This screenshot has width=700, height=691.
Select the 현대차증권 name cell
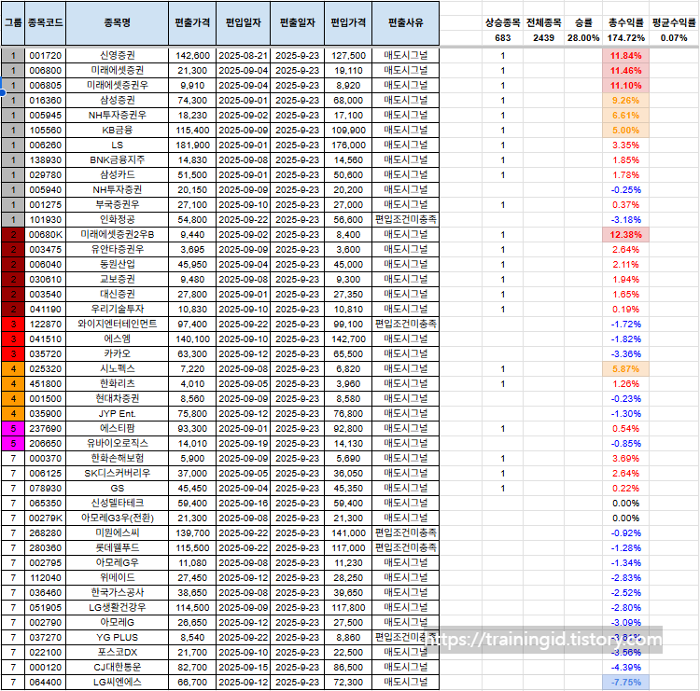pos(117,399)
